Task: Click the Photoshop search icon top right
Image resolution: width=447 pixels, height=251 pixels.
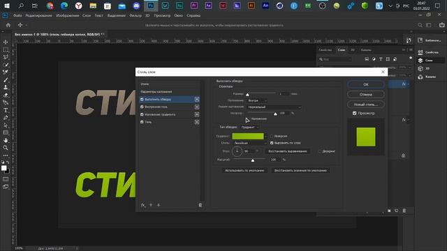Action: (420, 25)
